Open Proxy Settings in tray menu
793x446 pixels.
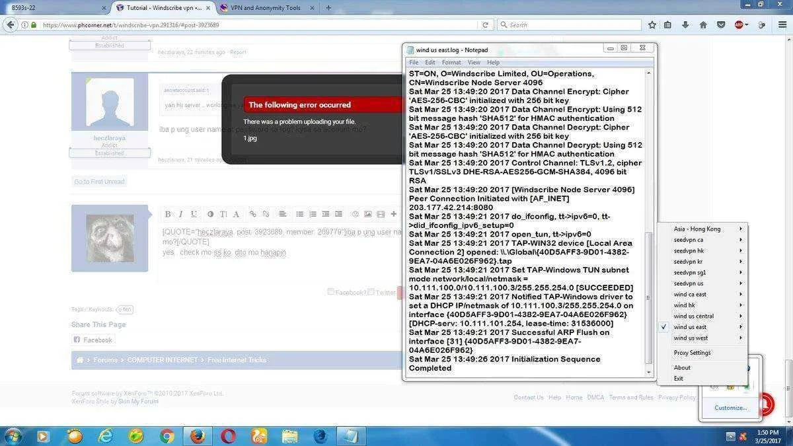pos(702,353)
